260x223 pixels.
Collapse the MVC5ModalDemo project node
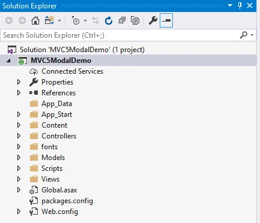(x=8, y=61)
